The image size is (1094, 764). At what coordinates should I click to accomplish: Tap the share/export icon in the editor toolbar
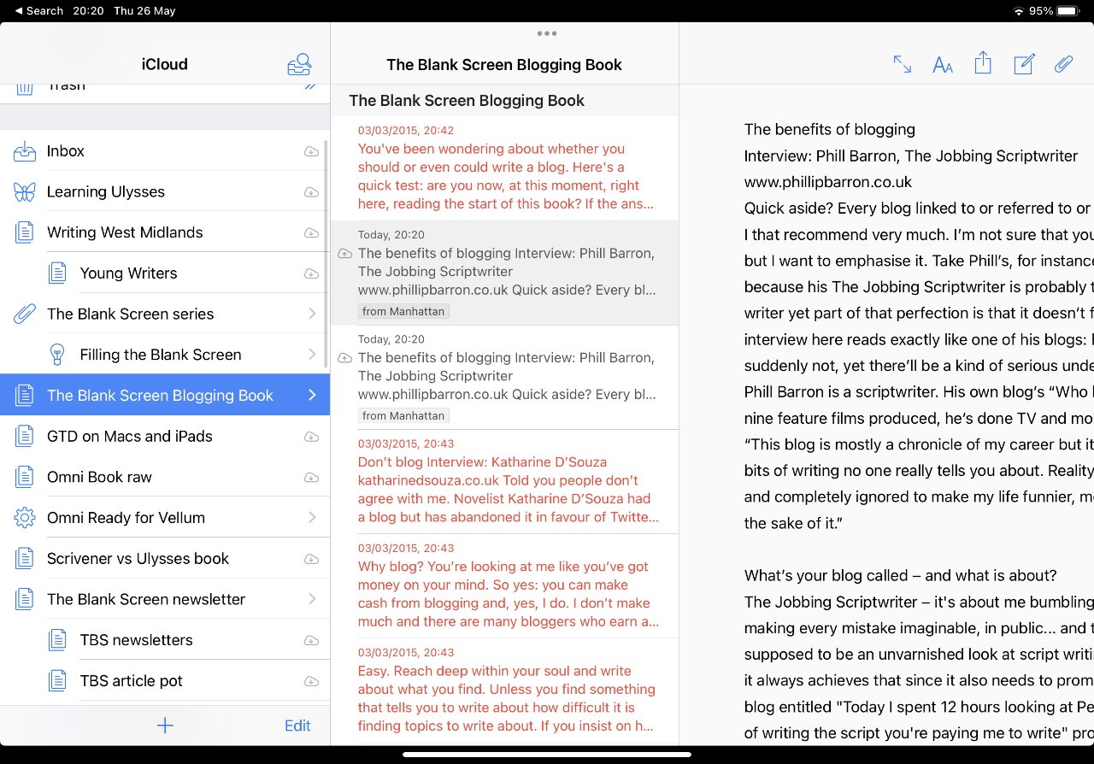[x=983, y=63]
